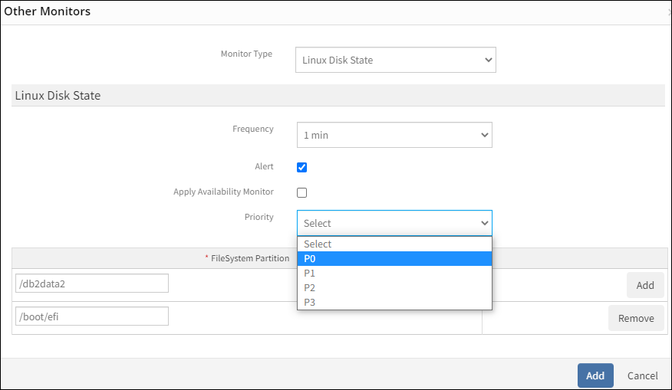This screenshot has height=390, width=672.
Task: Enable Apply Availability Monitor checkbox
Action: tap(301, 192)
